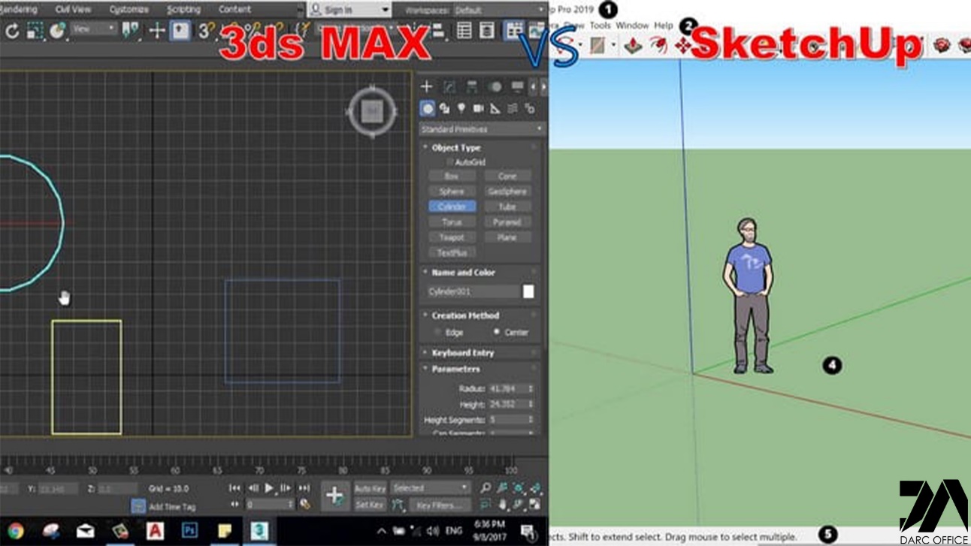
Task: Click the Teapot primitive button
Action: pyautogui.click(x=452, y=237)
